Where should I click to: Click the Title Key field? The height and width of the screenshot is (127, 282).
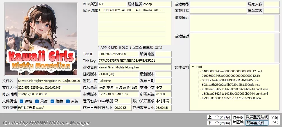pyautogui.click(x=135, y=61)
